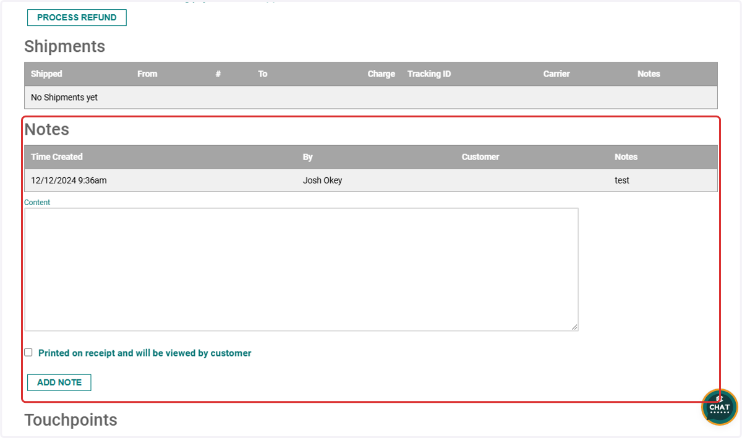Click the Content field label

click(x=37, y=202)
